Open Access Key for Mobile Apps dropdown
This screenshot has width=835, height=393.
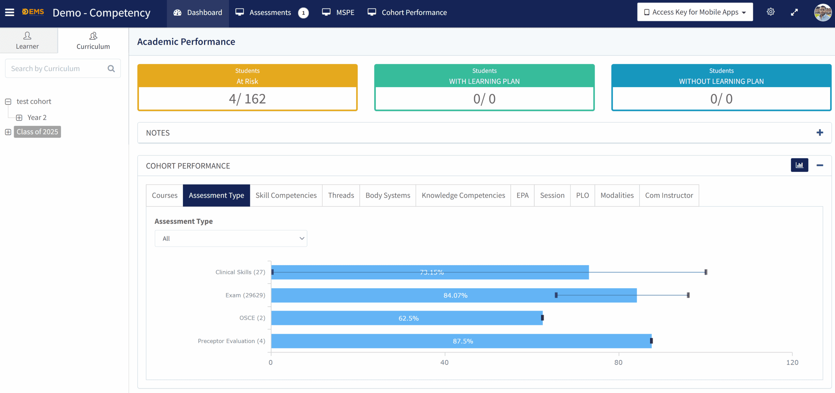click(695, 12)
